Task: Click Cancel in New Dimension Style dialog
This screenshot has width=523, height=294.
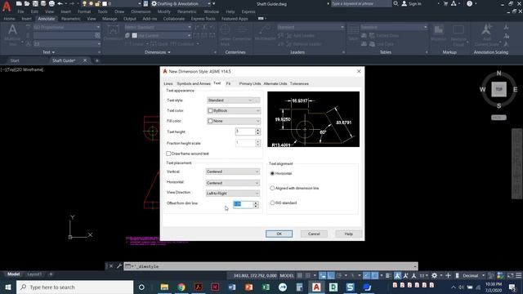Action: pyautogui.click(x=314, y=234)
